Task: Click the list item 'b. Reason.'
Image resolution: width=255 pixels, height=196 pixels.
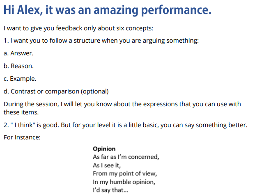Action: [x=18, y=66]
